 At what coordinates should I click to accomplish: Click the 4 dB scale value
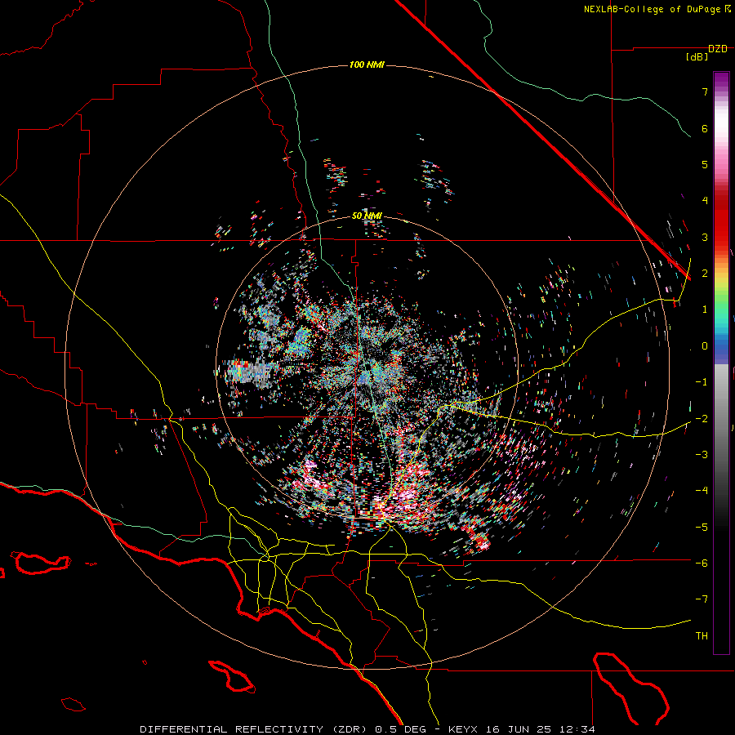(705, 201)
